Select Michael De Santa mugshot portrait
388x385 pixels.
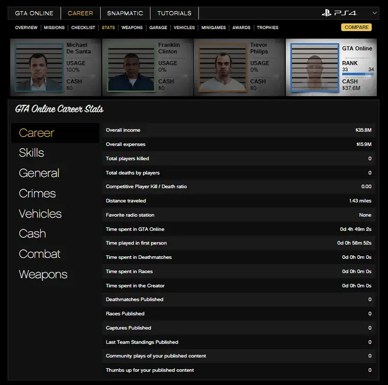[x=39, y=67]
